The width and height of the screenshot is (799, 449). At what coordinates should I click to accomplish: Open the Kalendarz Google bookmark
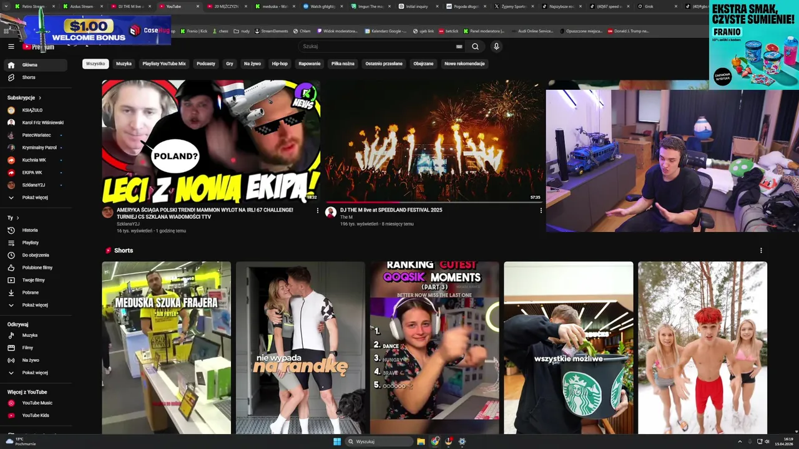[x=386, y=31]
